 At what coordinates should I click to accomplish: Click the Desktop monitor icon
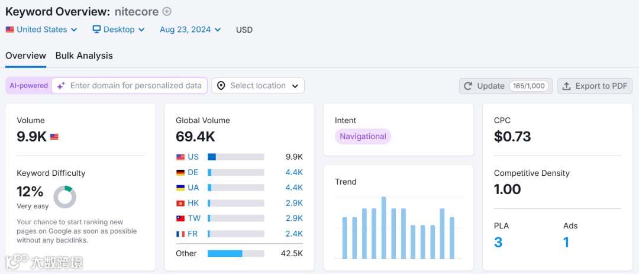click(97, 29)
